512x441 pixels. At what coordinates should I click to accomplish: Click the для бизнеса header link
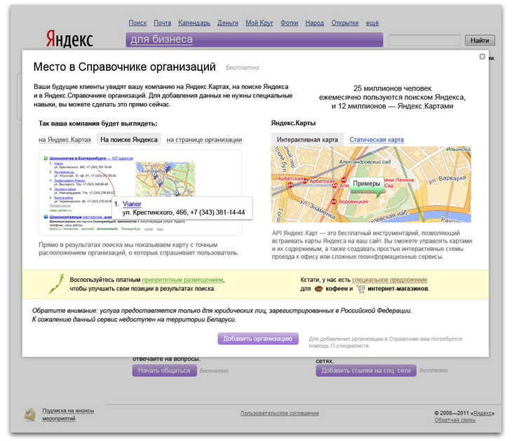(x=161, y=39)
